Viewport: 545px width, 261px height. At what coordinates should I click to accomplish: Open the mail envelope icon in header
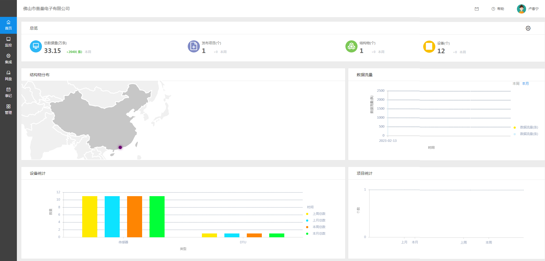click(x=476, y=9)
